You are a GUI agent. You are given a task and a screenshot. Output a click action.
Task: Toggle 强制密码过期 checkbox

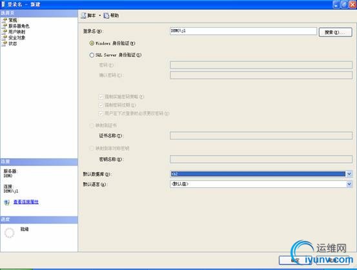[101, 105]
